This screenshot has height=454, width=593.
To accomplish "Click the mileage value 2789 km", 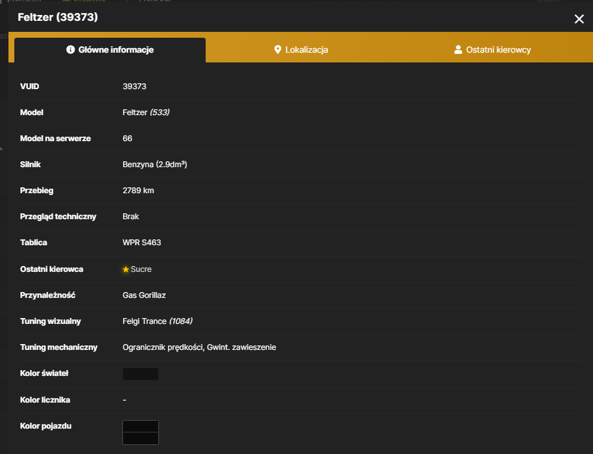I will tap(138, 191).
